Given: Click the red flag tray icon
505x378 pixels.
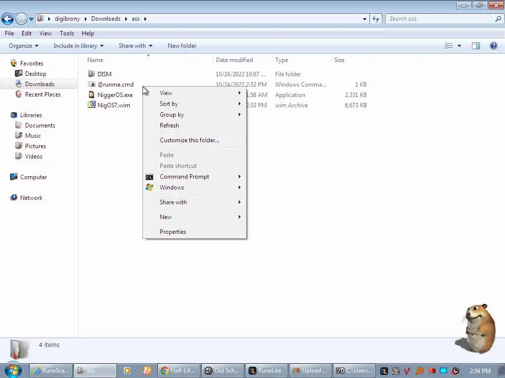Looking at the screenshot, I should pos(432,371).
